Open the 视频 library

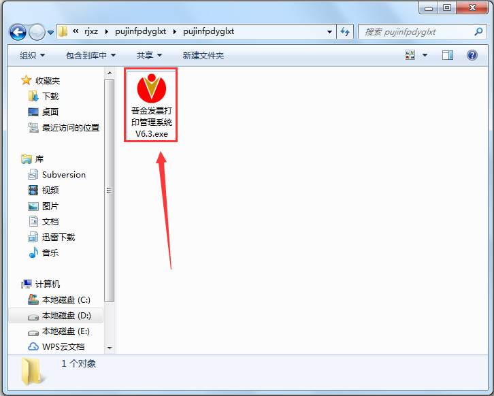pyautogui.click(x=50, y=190)
